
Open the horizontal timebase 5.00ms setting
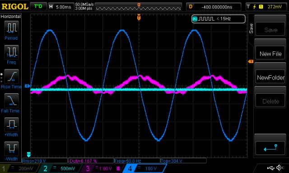coord(61,7)
